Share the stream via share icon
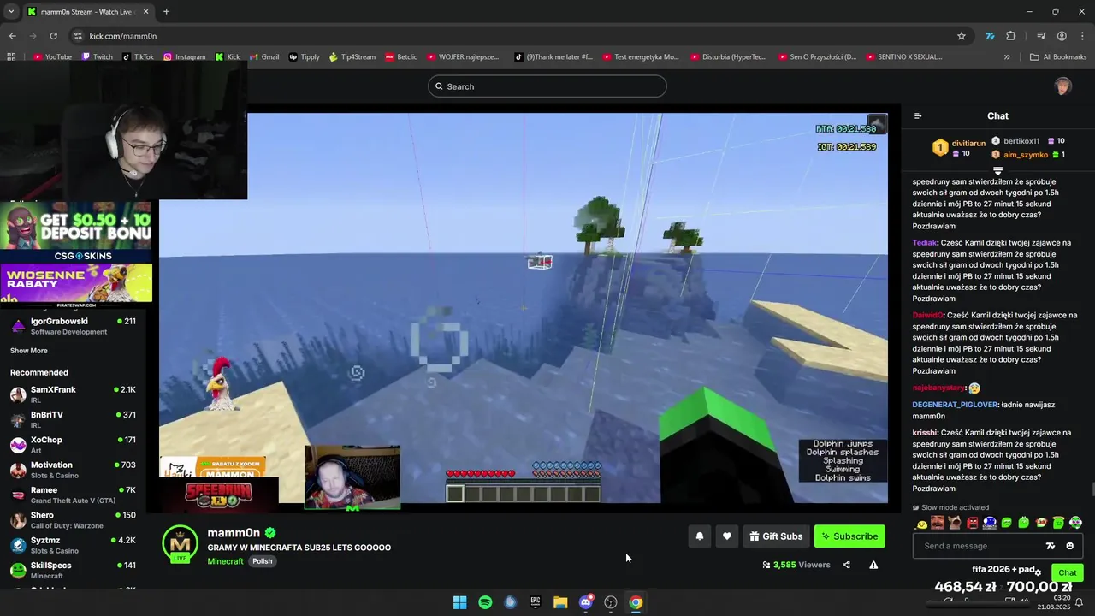The image size is (1095, 616). click(846, 565)
